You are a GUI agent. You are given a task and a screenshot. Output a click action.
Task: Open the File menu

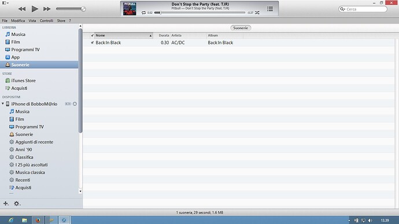coord(5,21)
